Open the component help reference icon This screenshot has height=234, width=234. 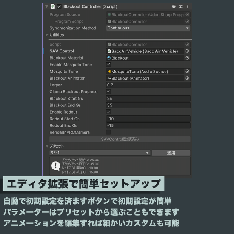[174, 6]
